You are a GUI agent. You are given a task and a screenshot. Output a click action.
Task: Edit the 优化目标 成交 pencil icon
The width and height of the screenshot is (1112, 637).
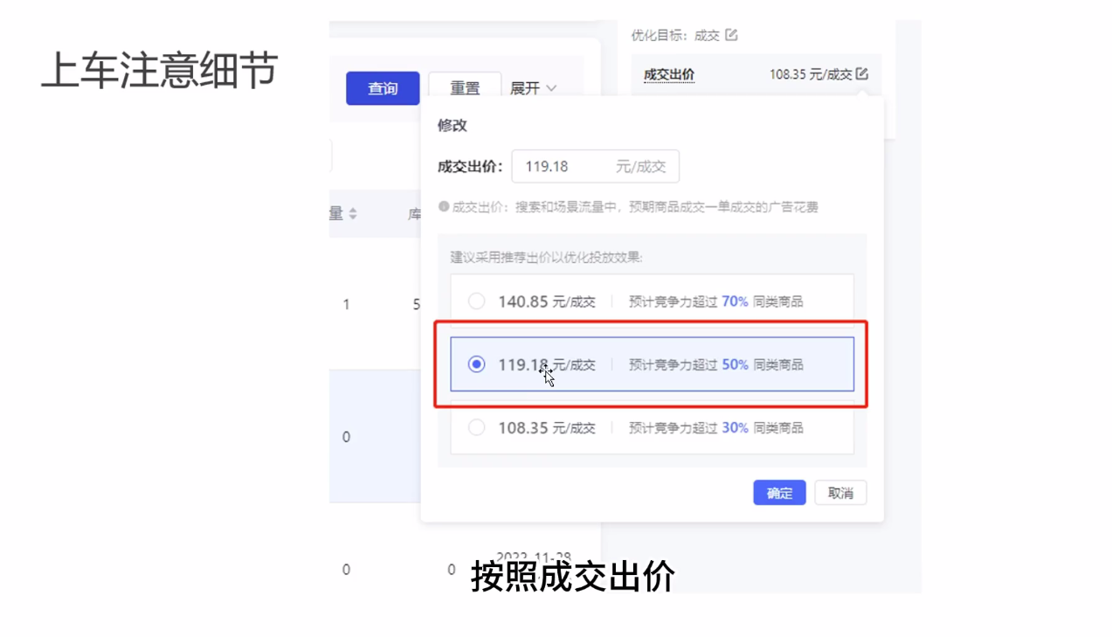click(x=731, y=35)
